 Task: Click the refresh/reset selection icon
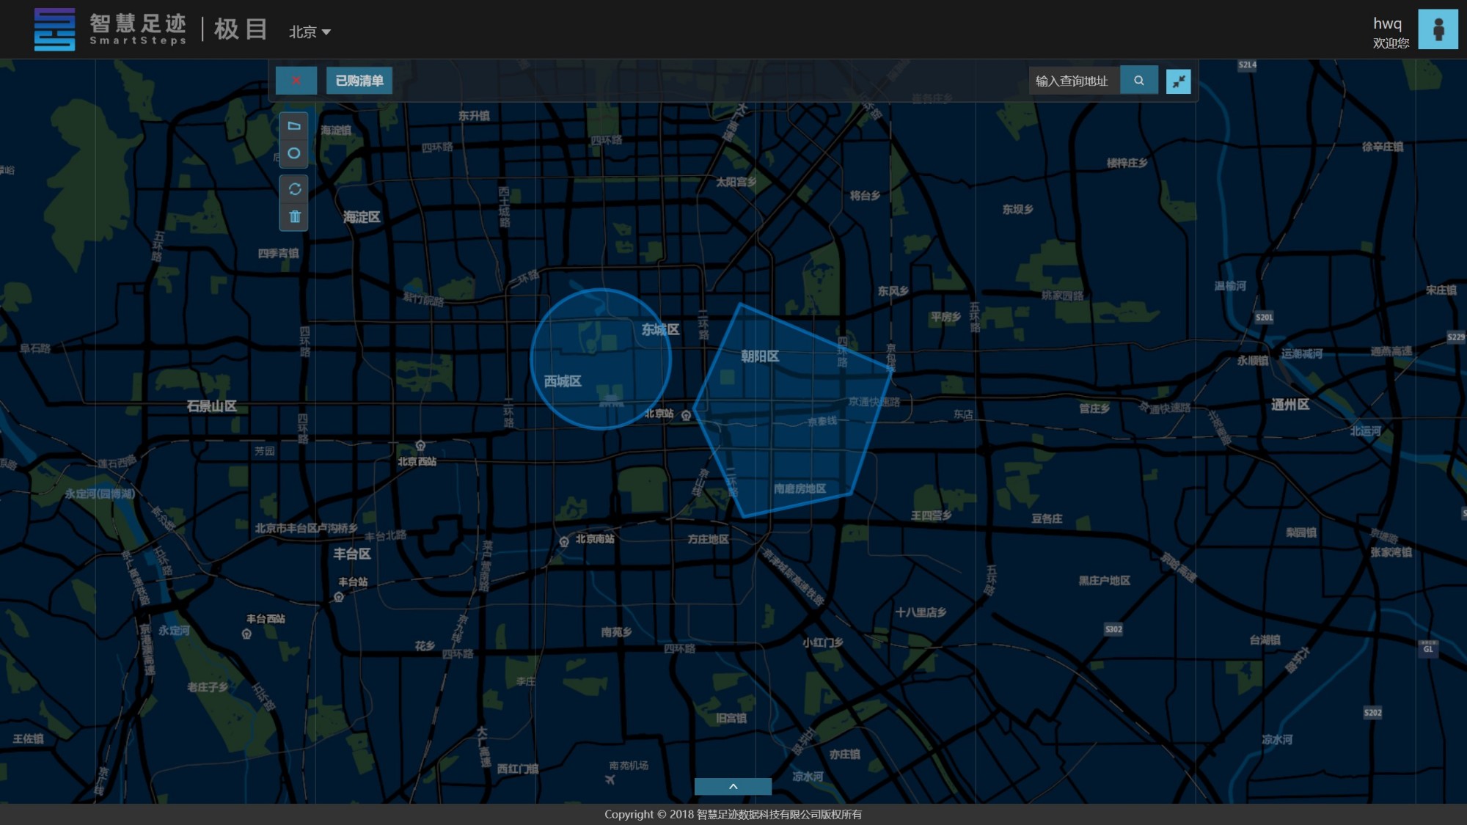295,189
